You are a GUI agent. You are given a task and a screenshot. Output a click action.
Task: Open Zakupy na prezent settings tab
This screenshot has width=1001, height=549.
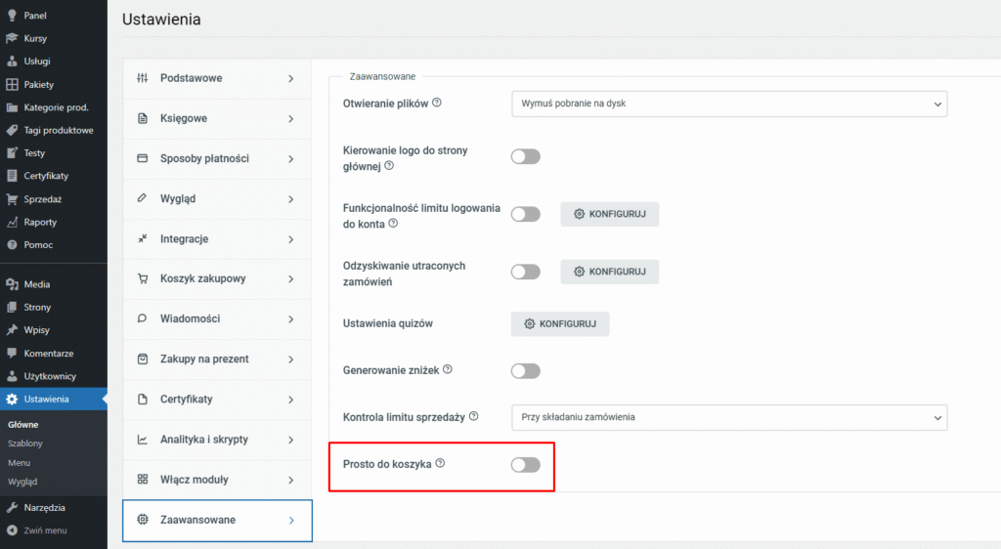[x=217, y=359]
